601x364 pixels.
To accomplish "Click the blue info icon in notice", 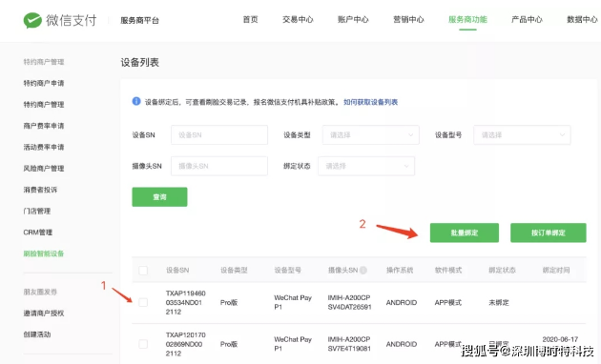I will click(x=136, y=101).
